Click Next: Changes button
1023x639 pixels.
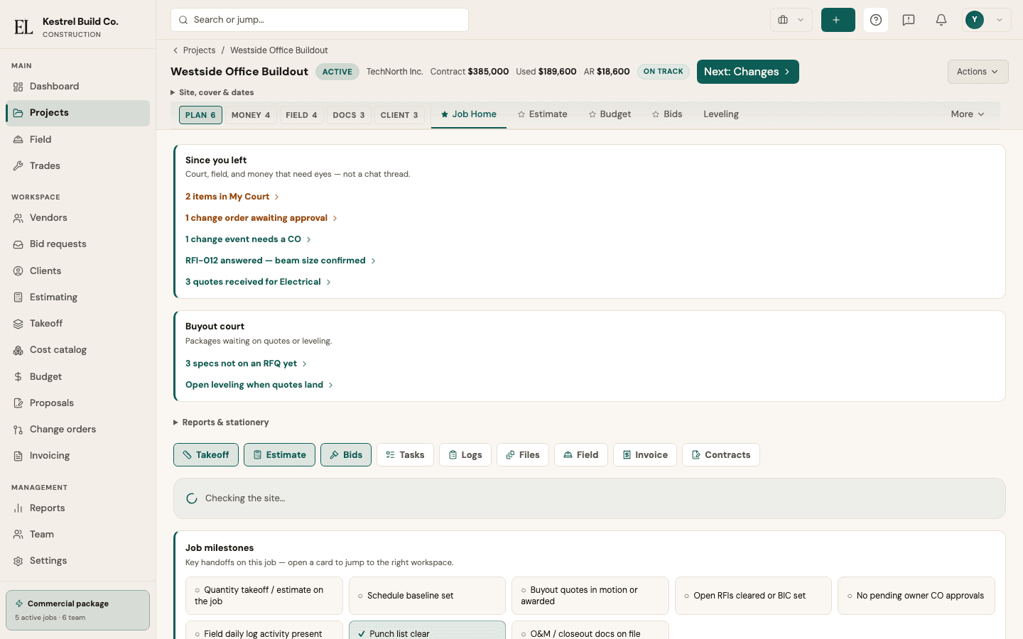tap(748, 72)
